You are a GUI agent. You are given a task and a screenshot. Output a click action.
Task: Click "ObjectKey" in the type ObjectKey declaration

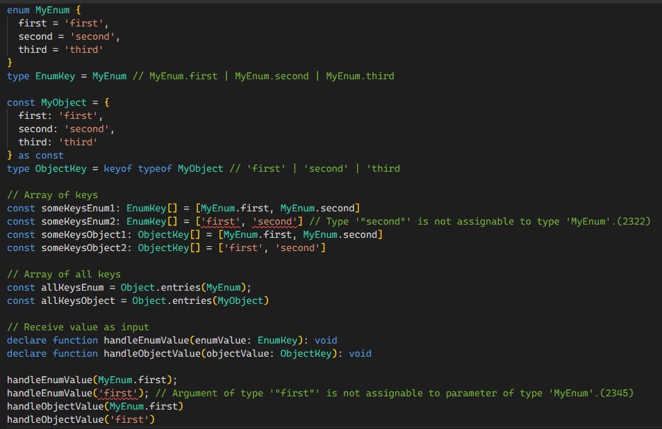point(61,169)
